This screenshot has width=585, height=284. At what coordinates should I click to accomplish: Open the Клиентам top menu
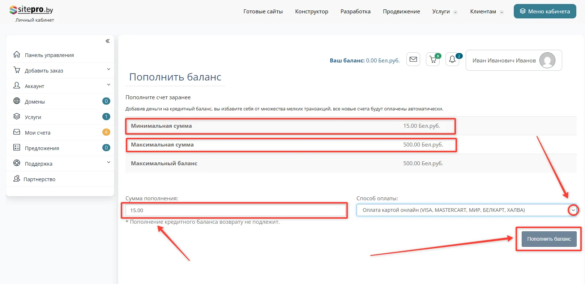coord(486,12)
